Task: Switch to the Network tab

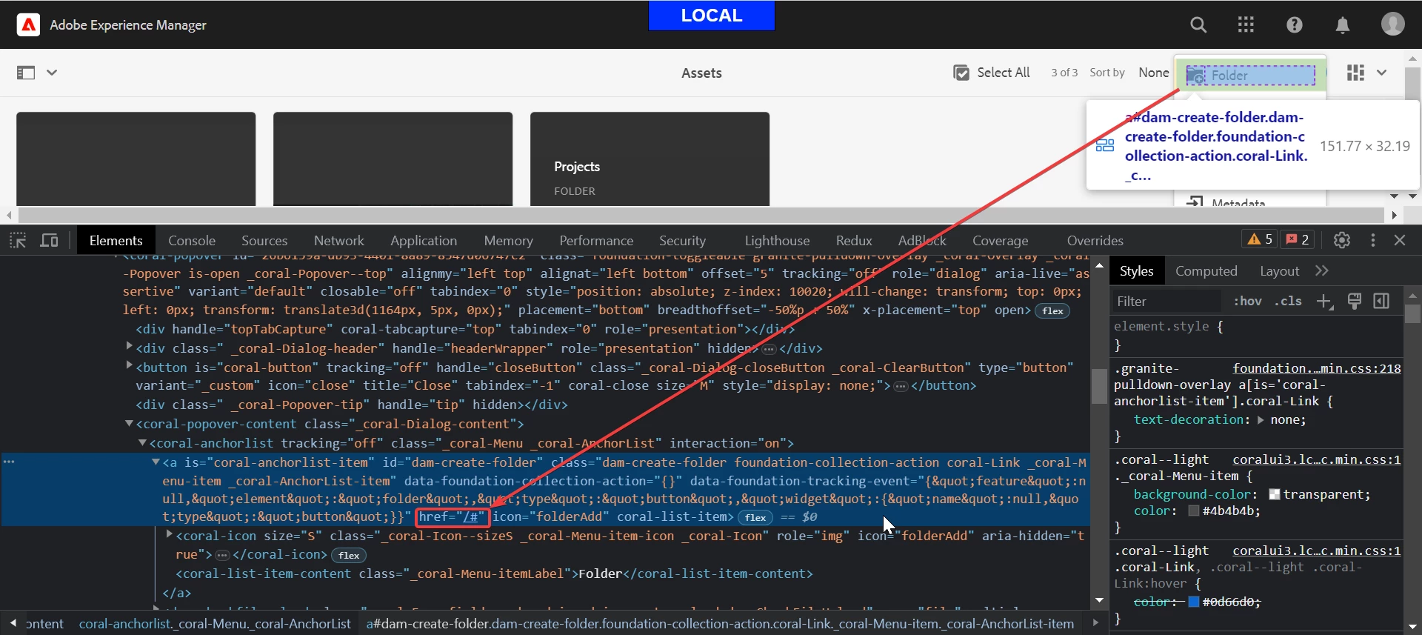Action: pos(339,241)
